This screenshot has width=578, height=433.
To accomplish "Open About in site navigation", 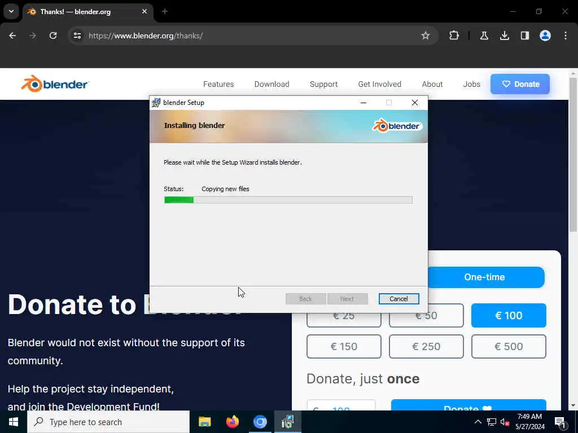I will (432, 85).
